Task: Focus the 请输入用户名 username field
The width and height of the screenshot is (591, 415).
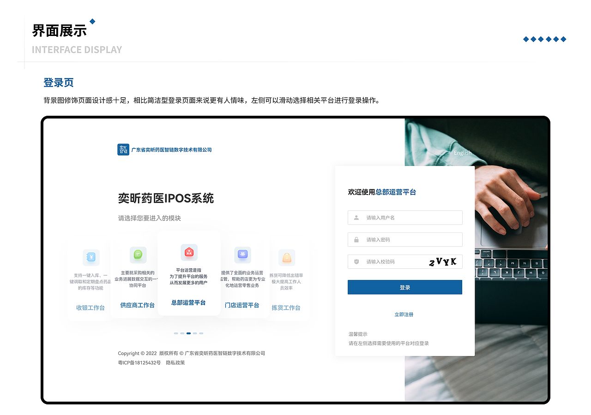Action: coord(405,218)
